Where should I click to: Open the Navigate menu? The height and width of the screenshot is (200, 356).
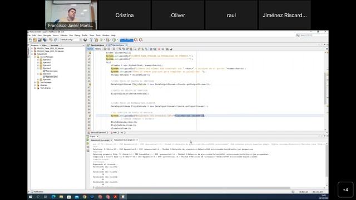pyautogui.click(x=47, y=36)
